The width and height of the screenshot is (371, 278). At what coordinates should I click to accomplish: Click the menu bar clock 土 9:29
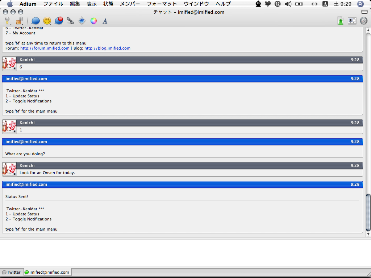[x=342, y=4]
